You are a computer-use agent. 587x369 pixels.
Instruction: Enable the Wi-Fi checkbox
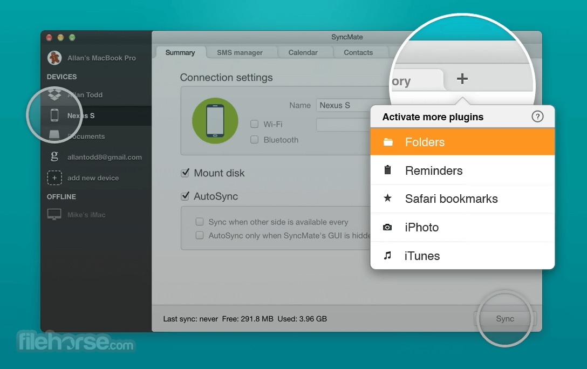255,124
